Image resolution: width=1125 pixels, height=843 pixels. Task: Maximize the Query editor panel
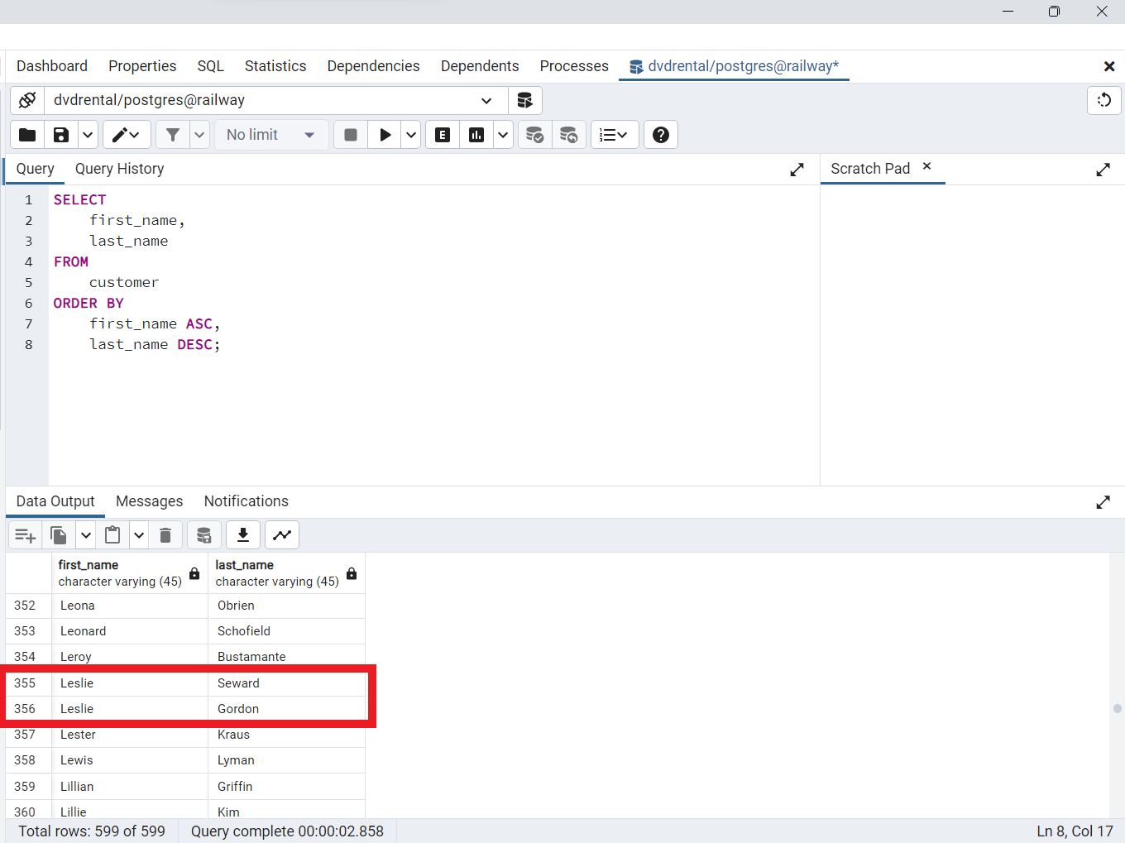tap(797, 170)
